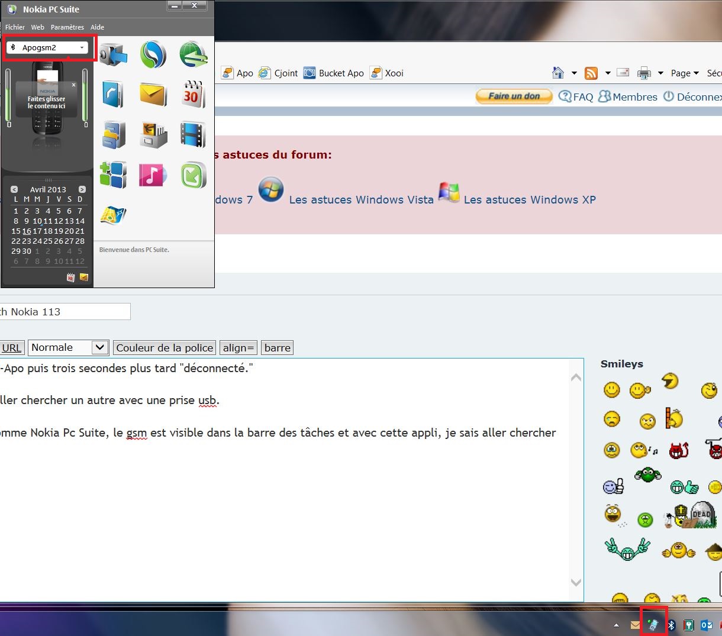Click the 'barre' formatting button
This screenshot has width=722, height=636.
tap(278, 348)
